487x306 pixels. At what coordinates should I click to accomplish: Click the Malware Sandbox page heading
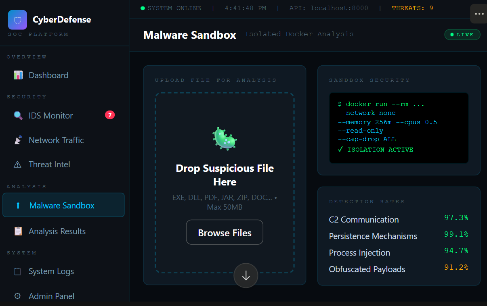pyautogui.click(x=190, y=35)
